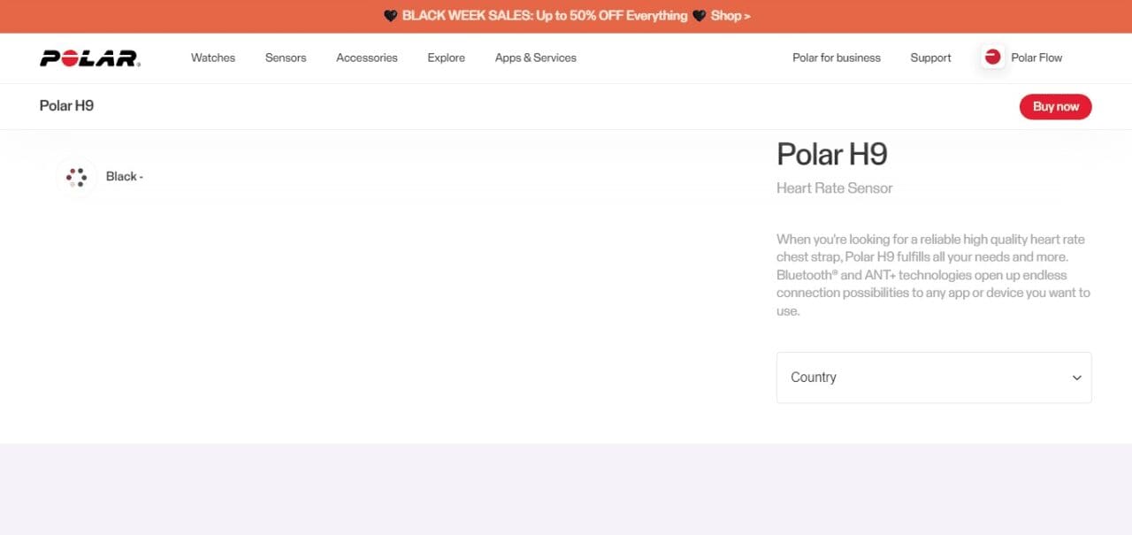This screenshot has height=535, width=1132.
Task: Click the product description paragraph
Action: tap(934, 275)
